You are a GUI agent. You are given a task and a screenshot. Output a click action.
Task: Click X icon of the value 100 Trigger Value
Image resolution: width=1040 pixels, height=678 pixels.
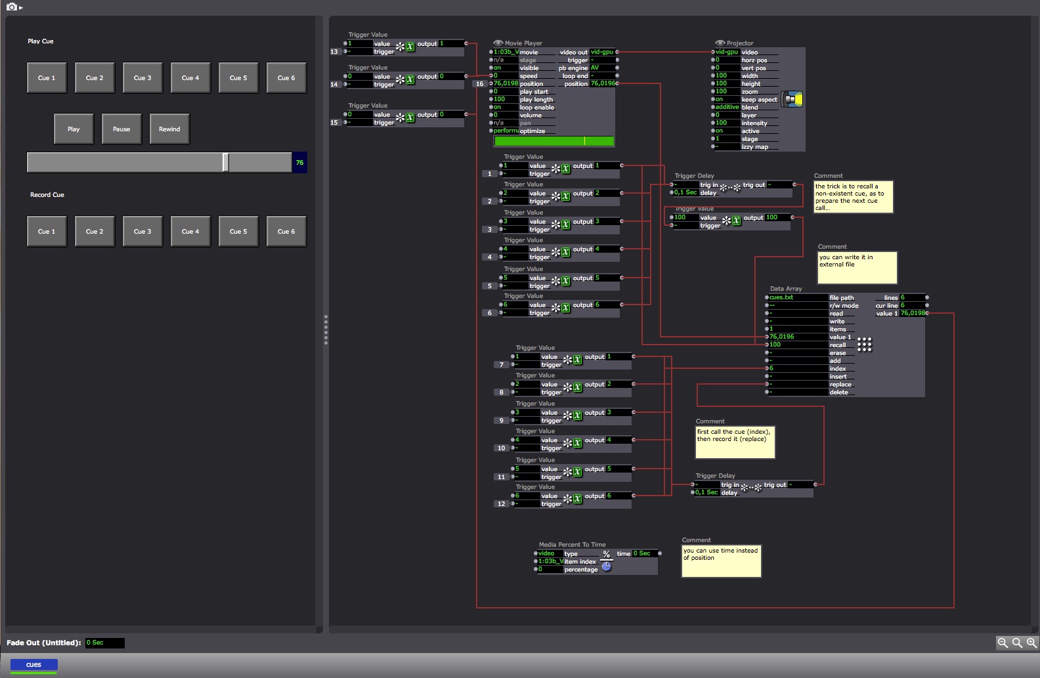coord(737,221)
